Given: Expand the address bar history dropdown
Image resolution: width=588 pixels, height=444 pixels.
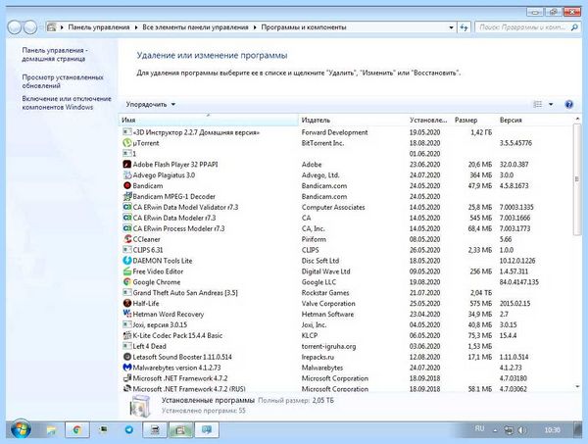Looking at the screenshot, I should pos(451,27).
